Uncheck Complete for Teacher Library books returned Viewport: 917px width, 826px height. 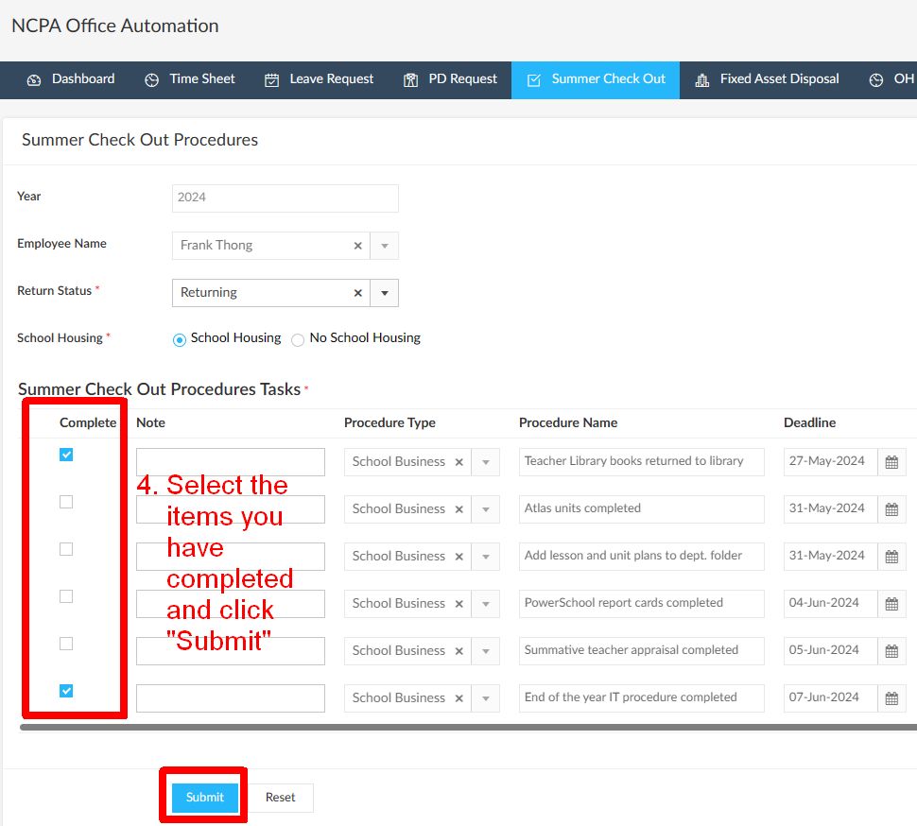tap(66, 455)
